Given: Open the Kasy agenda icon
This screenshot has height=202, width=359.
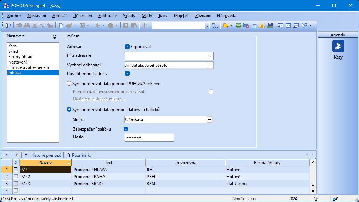Looking at the screenshot, I should click(x=338, y=46).
